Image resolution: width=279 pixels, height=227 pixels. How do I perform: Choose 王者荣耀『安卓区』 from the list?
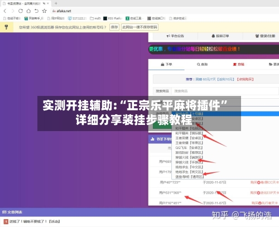189,138
